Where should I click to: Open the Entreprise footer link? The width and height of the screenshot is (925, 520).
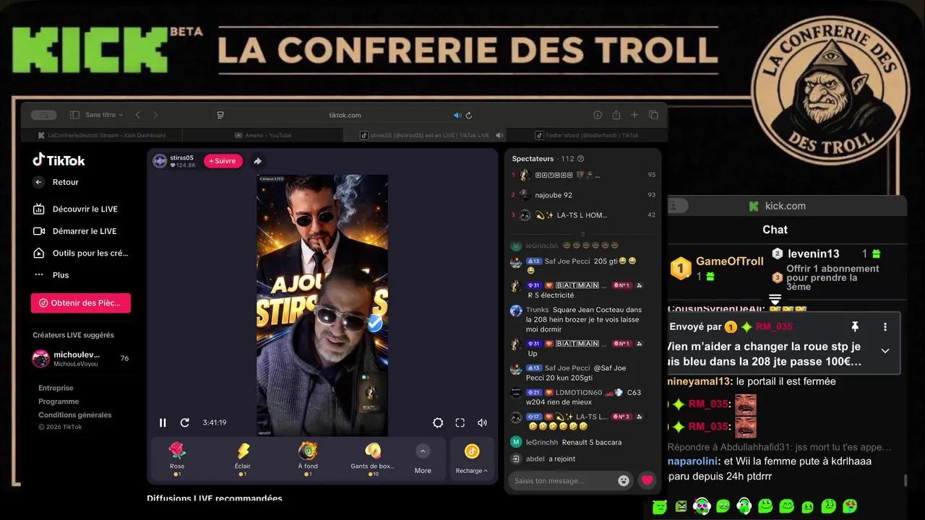(x=56, y=388)
